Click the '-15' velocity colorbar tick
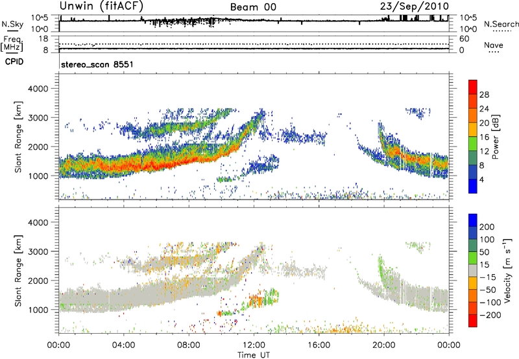 (x=488, y=277)
